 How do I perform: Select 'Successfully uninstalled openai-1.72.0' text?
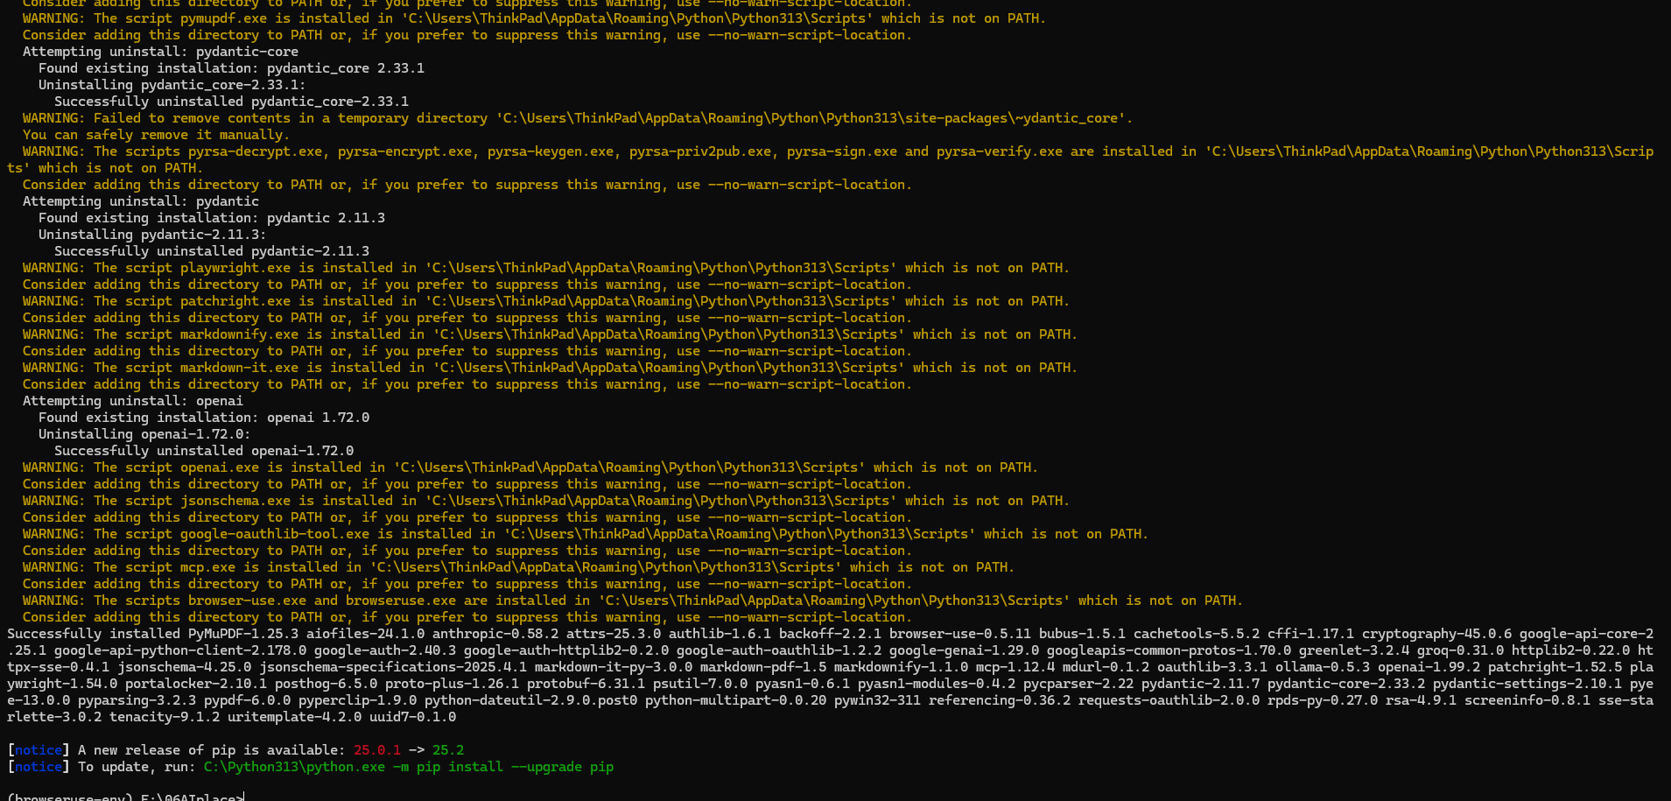[204, 451]
